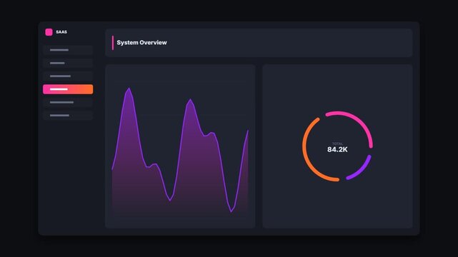Select the highlighted pink-orange sidebar item
The image size is (458, 257).
(68, 89)
